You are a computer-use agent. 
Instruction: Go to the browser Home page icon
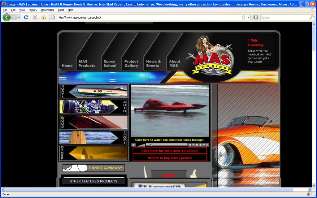point(44,17)
